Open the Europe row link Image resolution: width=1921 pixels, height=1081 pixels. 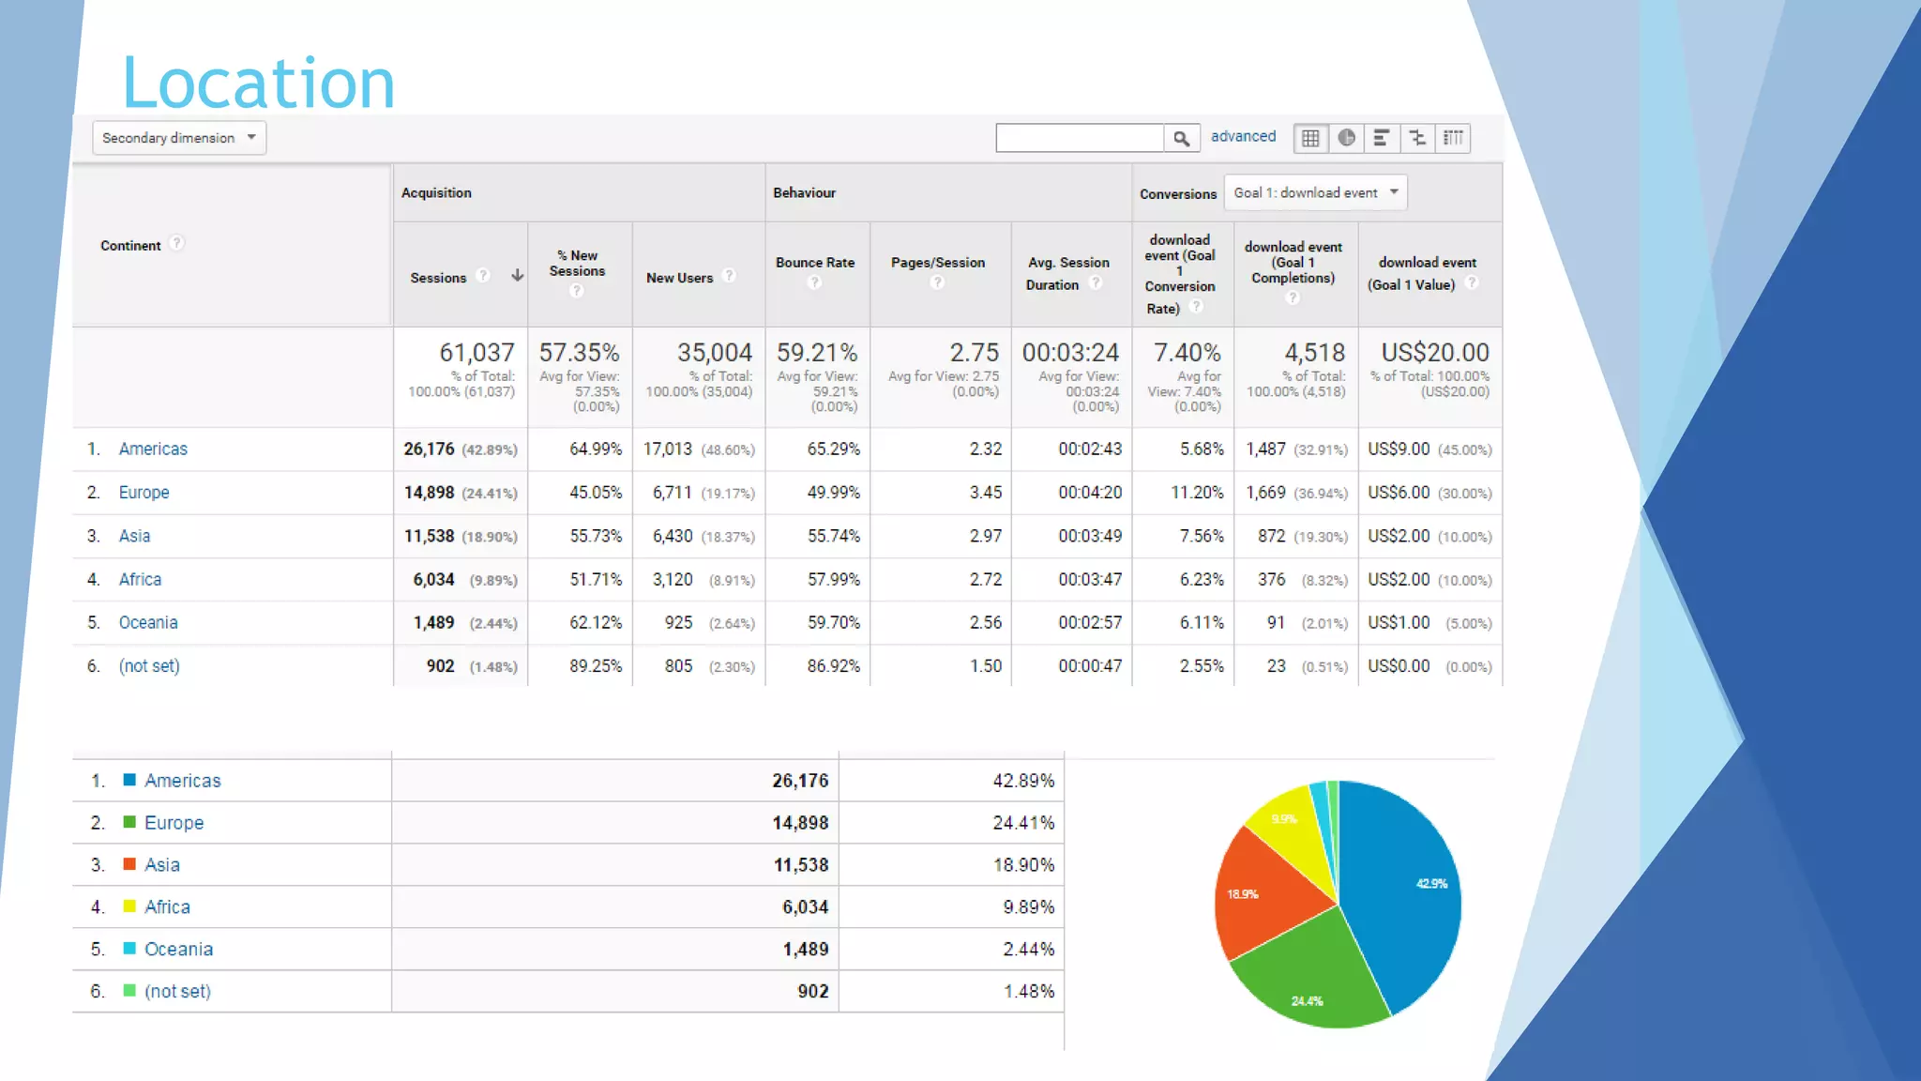coord(144,493)
